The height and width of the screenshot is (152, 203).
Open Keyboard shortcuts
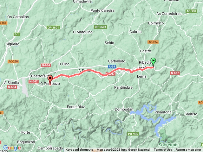click(x=79, y=150)
